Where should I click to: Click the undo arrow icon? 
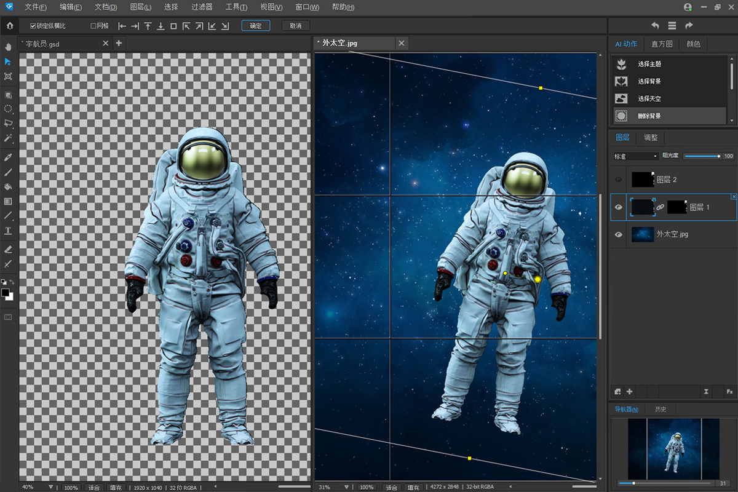click(x=655, y=26)
